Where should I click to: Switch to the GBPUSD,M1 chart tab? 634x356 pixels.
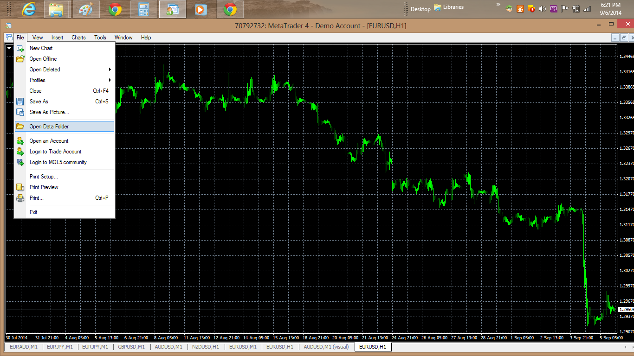131,347
